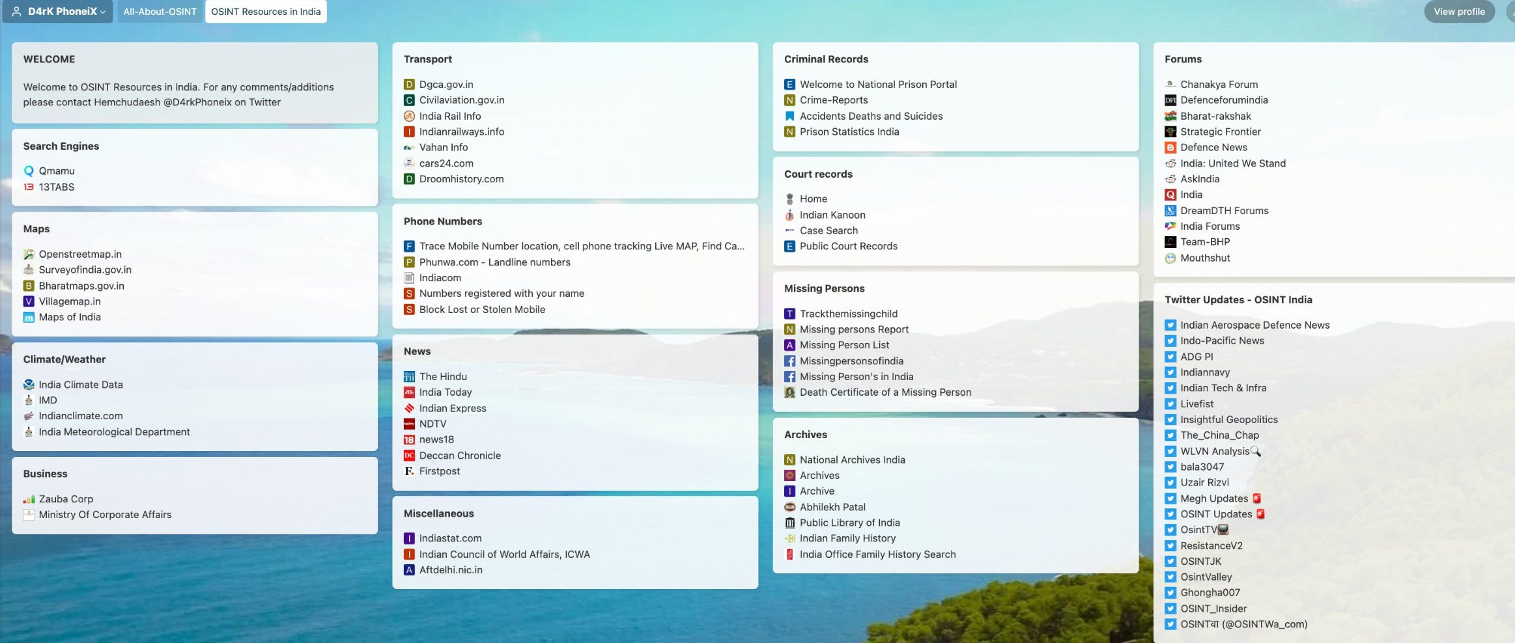Open the Indiacom phone numbers link
This screenshot has width=1515, height=643.
coord(440,278)
